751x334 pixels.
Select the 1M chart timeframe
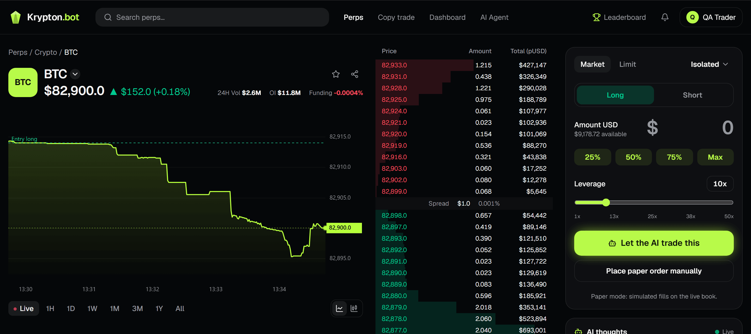click(114, 308)
